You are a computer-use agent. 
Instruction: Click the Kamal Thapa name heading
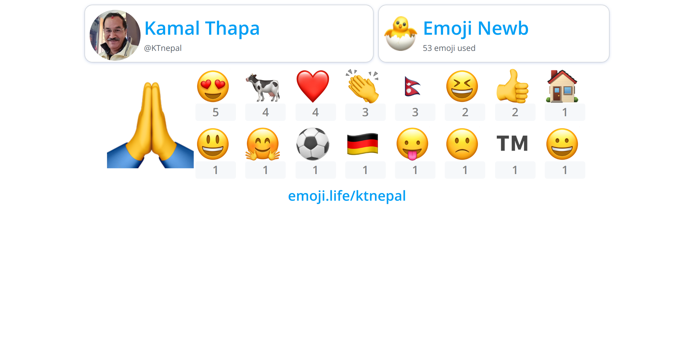coord(202,28)
